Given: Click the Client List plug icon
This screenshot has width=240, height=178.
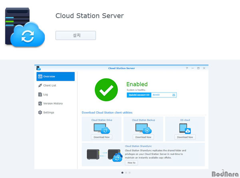Looking at the screenshot, I should point(40,85).
